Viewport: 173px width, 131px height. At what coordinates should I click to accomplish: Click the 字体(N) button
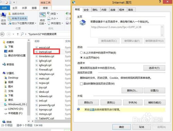[x=133, y=102]
